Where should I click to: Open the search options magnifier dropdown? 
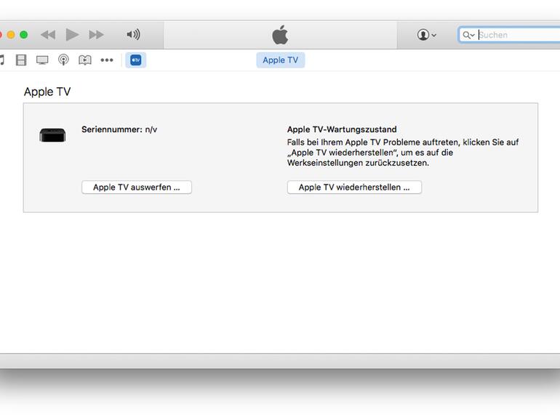click(x=468, y=35)
